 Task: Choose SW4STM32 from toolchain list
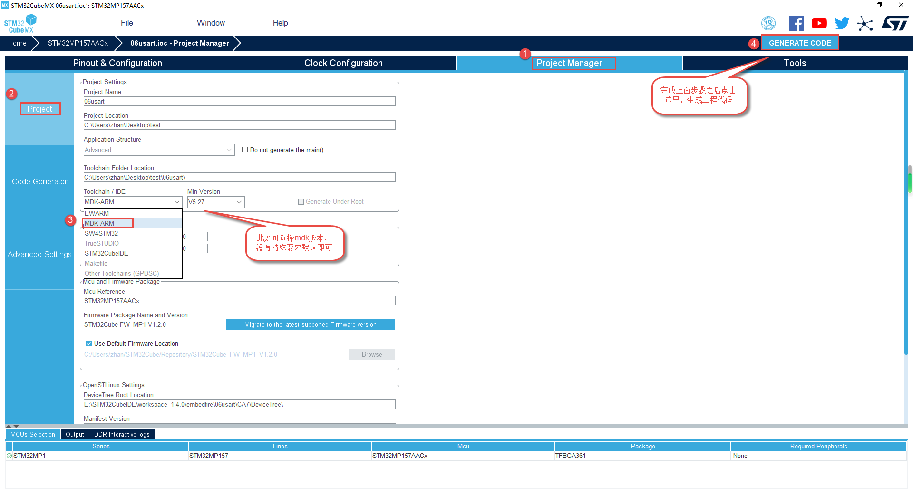[x=133, y=233]
